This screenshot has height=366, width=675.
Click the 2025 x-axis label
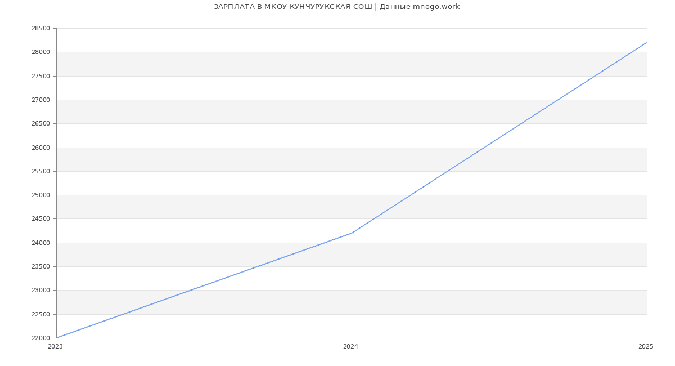tap(646, 347)
